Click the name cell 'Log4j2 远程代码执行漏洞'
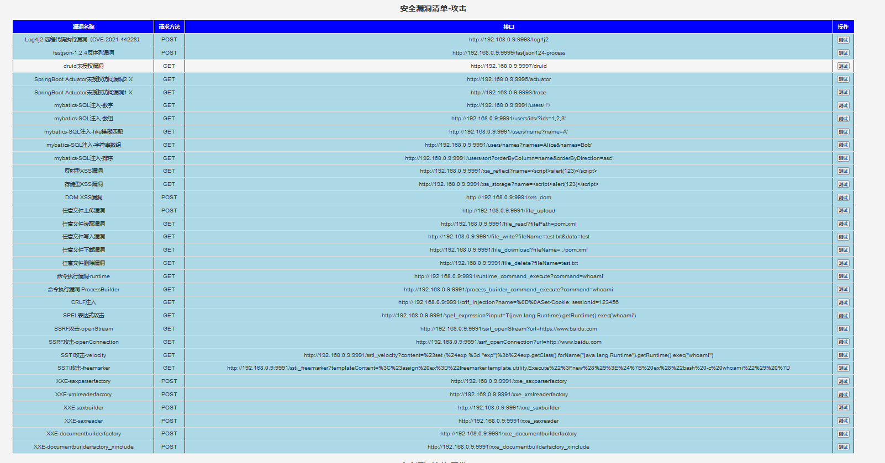This screenshot has width=885, height=463. click(x=82, y=40)
